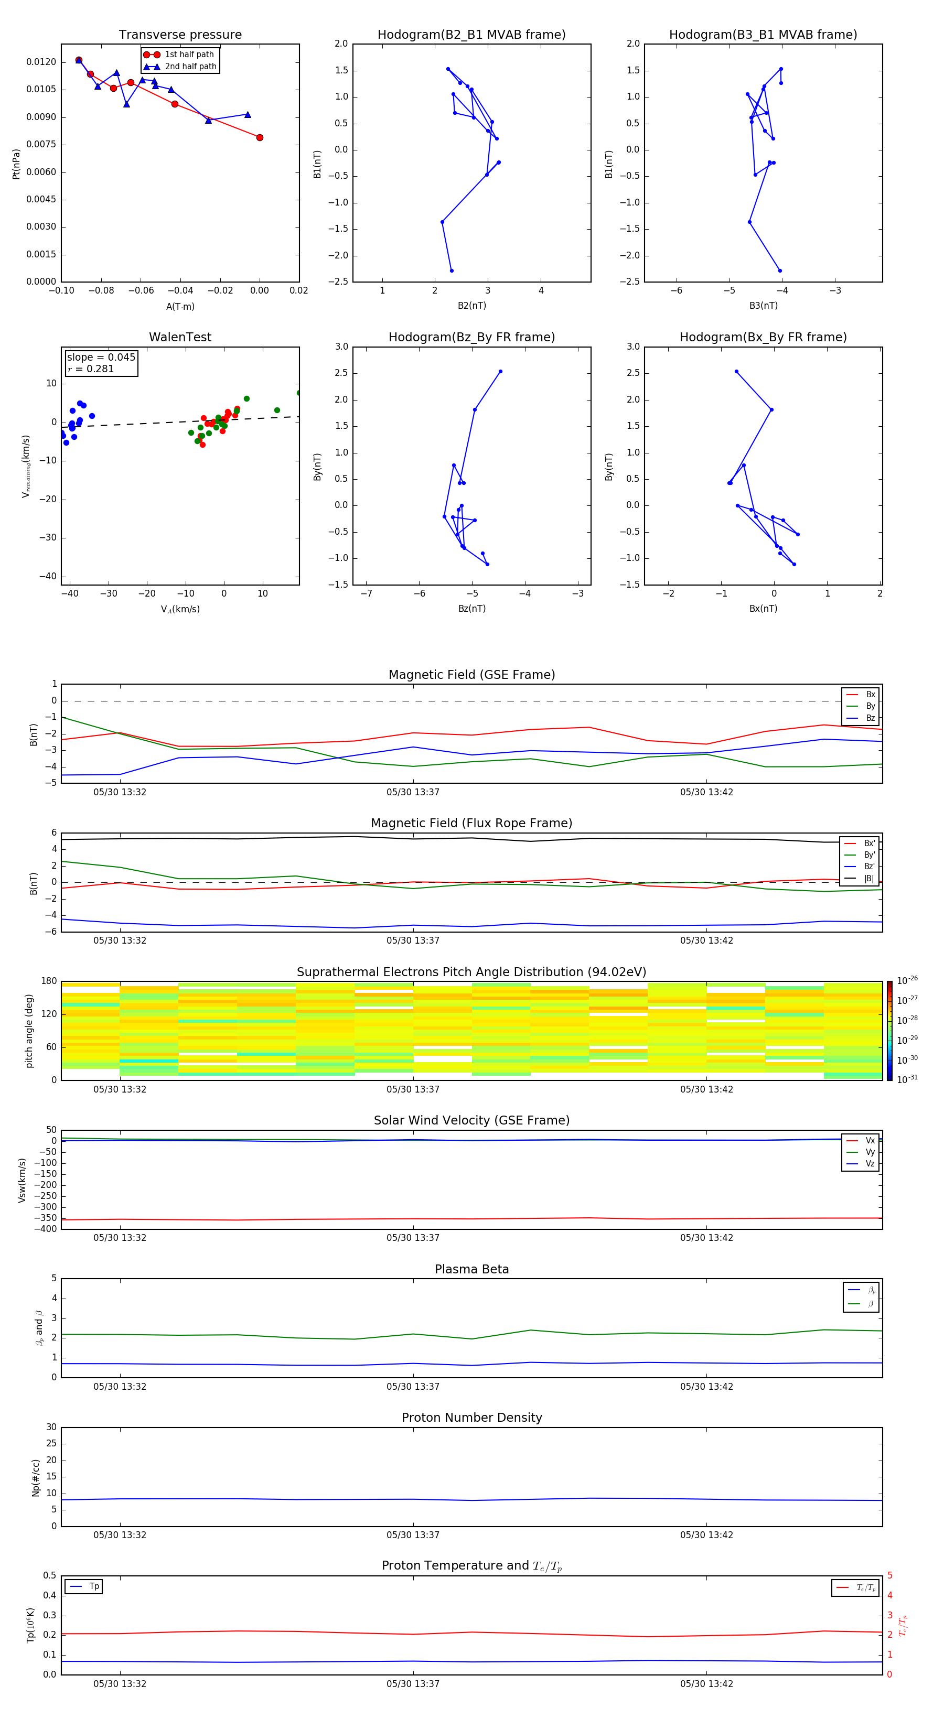
Task: Click the Tp legend entry in temperature plot
Action: point(84,1586)
